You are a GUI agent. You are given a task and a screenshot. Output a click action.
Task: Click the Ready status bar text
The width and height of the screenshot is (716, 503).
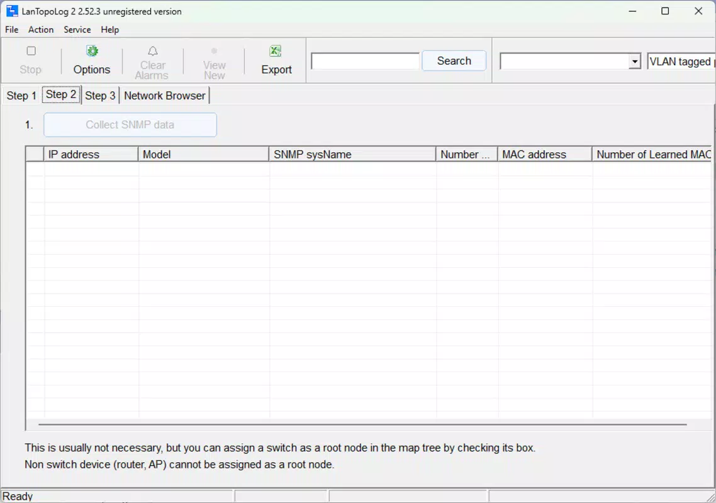18,496
